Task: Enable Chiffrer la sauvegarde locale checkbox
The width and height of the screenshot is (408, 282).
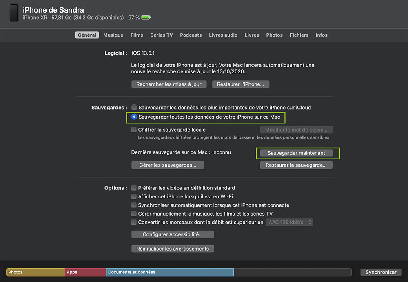Action: pyautogui.click(x=134, y=130)
